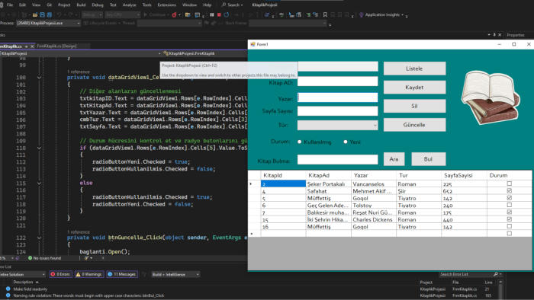Image resolution: width=534 pixels, height=300 pixels.
Task: Close the FrmKitaplik.cs tab with X
Action: point(32,46)
